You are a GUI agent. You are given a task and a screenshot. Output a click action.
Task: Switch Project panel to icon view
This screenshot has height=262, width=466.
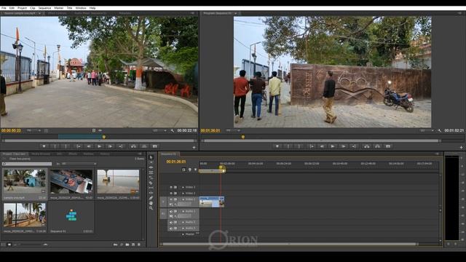pos(9,245)
